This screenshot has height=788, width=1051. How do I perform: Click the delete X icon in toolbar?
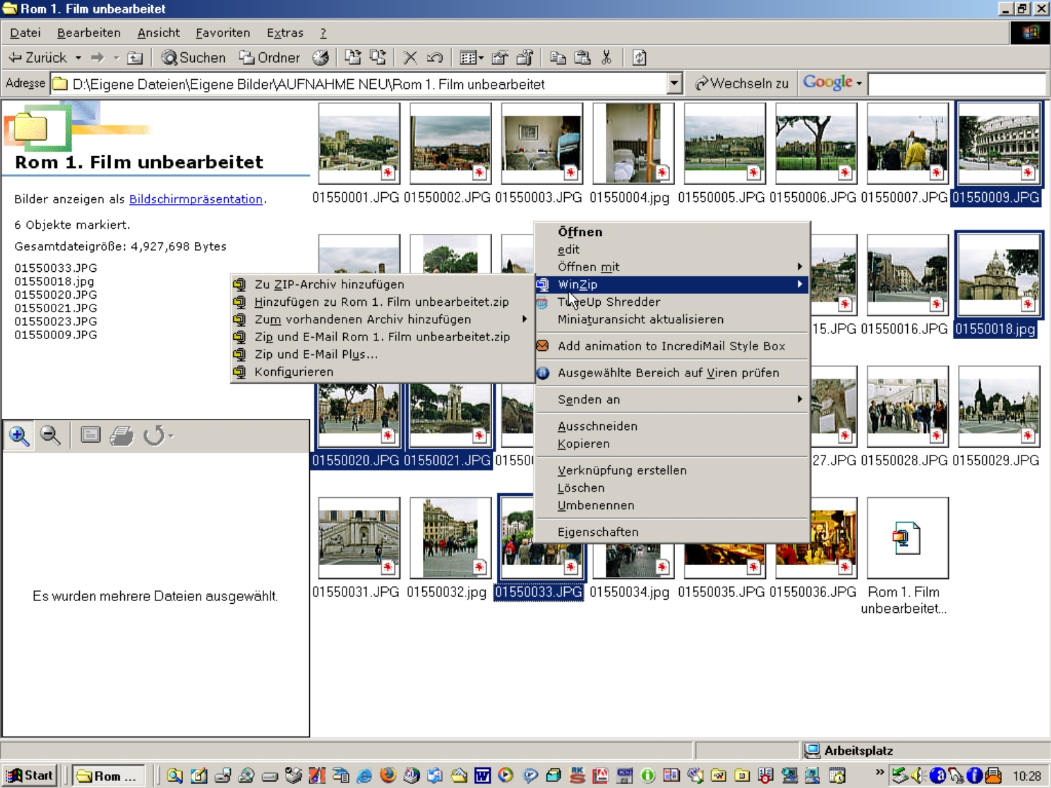pos(410,58)
